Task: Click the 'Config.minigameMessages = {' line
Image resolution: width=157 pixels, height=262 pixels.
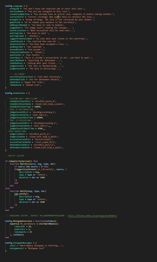Action: (21, 243)
